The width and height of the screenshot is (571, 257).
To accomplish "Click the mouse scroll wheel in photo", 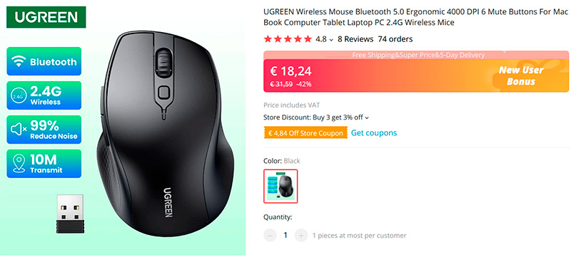I will pyautogui.click(x=163, y=62).
